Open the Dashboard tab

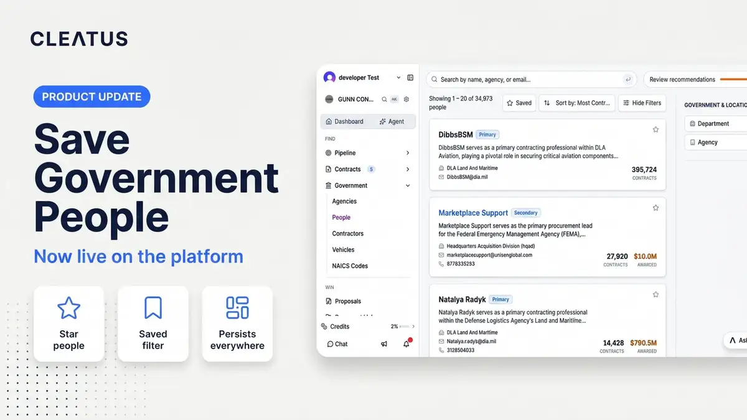[344, 121]
